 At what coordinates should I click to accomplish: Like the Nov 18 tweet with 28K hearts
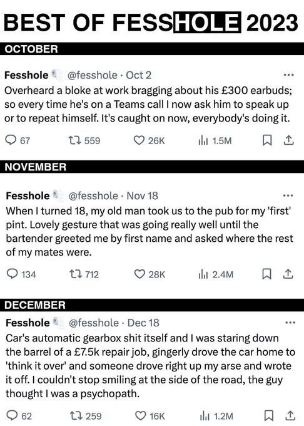click(x=149, y=274)
